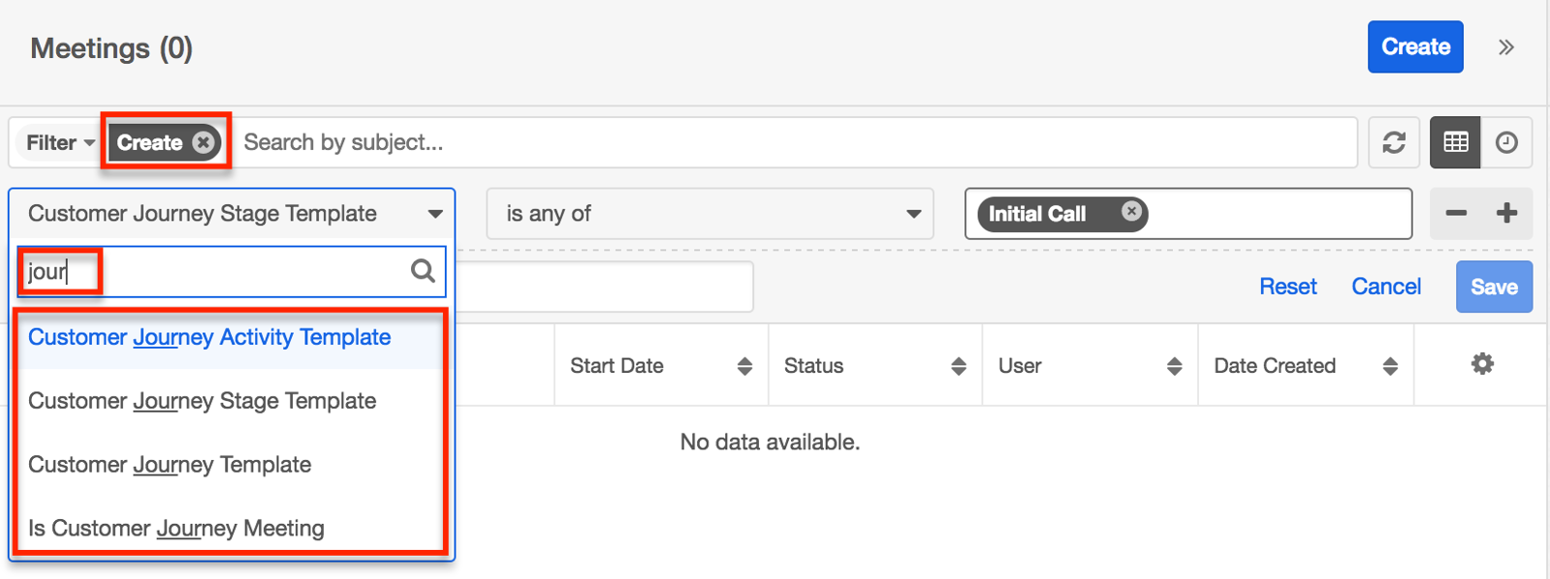Viewport: 1550px width, 579px height.
Task: Click the Reset link
Action: click(1287, 287)
